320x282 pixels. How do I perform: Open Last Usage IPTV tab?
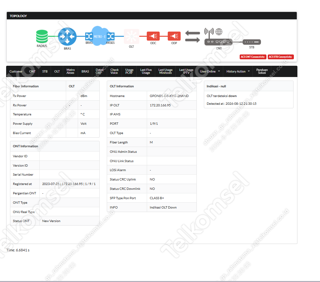(x=186, y=71)
